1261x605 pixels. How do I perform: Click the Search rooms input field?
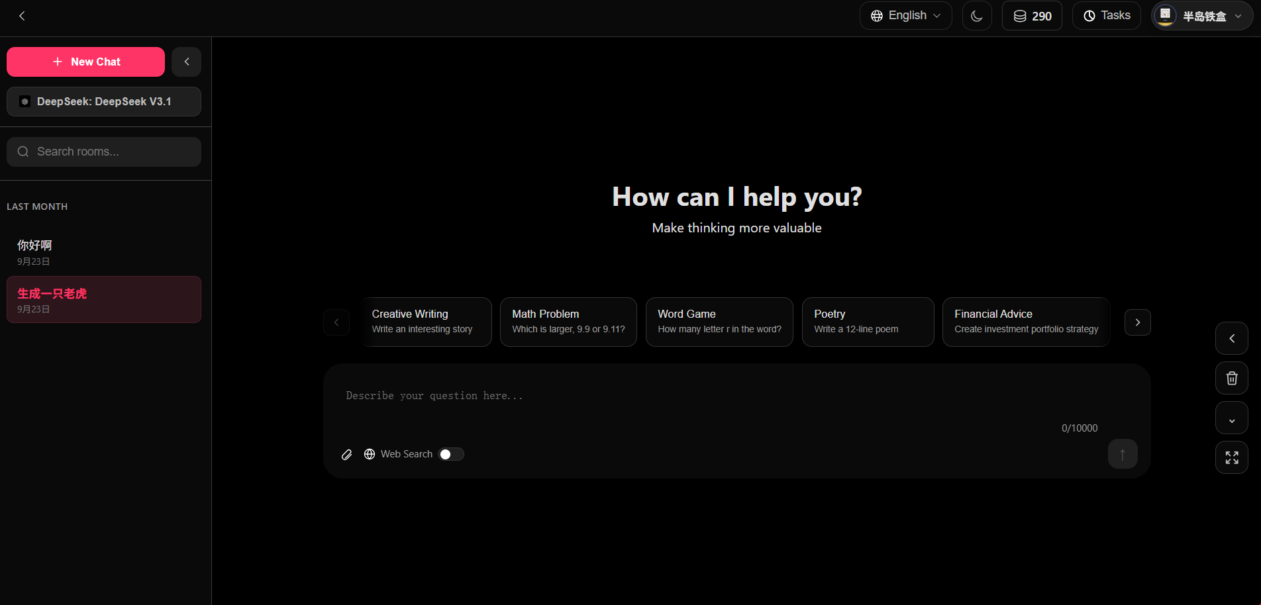104,152
